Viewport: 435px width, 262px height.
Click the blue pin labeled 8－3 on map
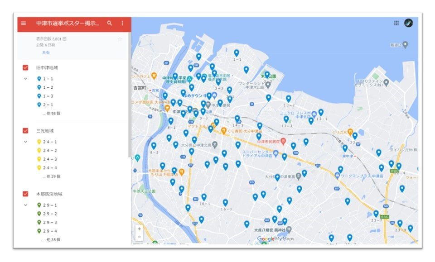[x=154, y=146]
